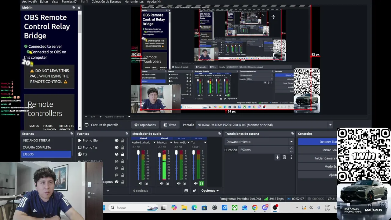The width and height of the screenshot is (391, 220).
Task: Open the Editar menu
Action: [x=44, y=2]
